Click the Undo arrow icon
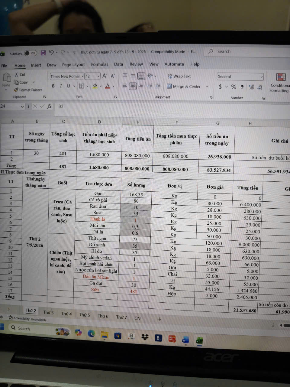 [x=51, y=53]
